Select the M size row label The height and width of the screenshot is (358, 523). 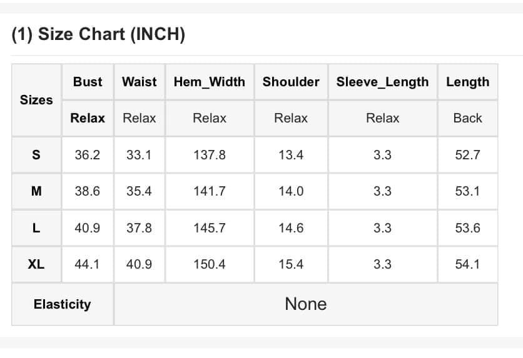click(x=36, y=191)
